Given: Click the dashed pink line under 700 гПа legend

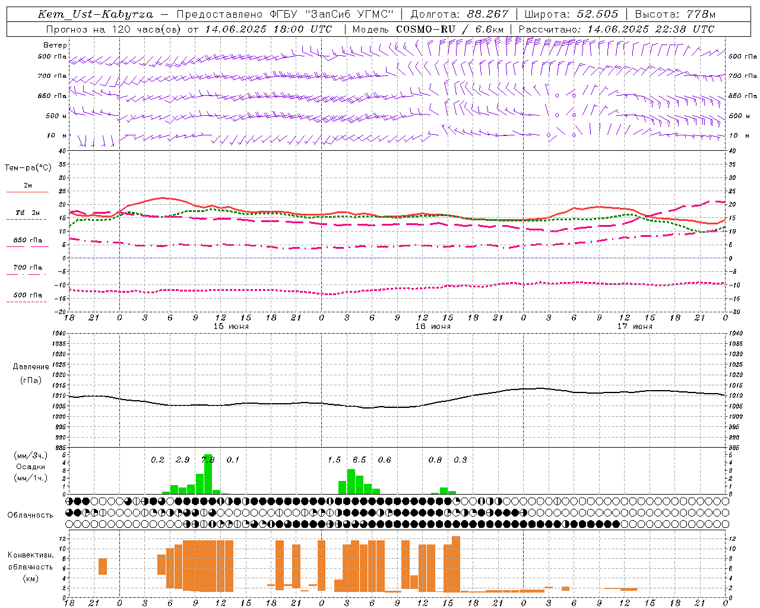Looking at the screenshot, I should (27, 274).
